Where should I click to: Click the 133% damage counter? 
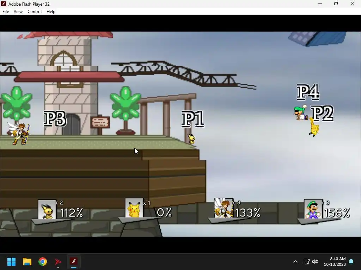coord(248,213)
